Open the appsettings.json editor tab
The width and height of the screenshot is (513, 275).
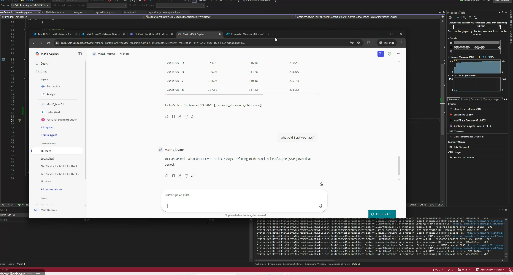point(105,12)
